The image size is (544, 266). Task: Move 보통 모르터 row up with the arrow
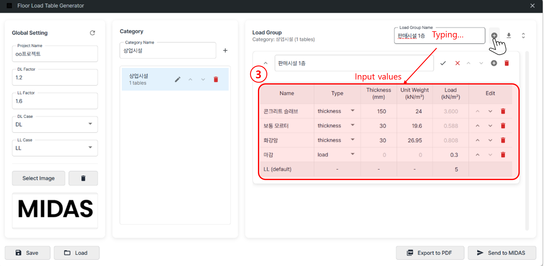[477, 125]
